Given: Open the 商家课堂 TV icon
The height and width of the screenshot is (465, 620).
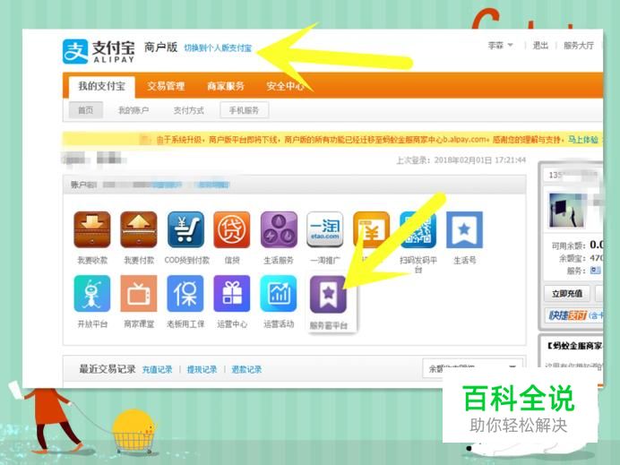Looking at the screenshot, I should [139, 293].
